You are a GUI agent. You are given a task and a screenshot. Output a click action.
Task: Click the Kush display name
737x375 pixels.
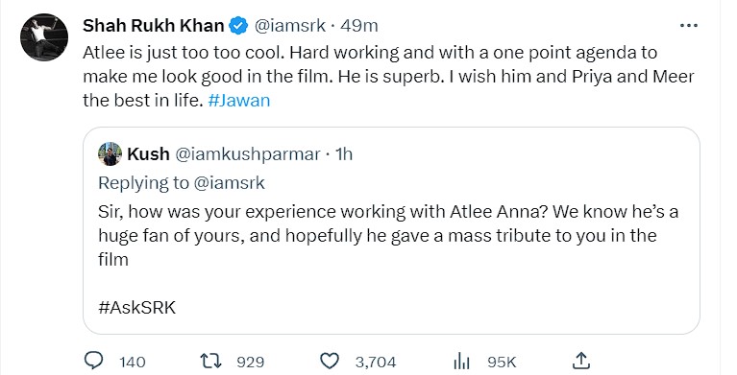click(148, 154)
